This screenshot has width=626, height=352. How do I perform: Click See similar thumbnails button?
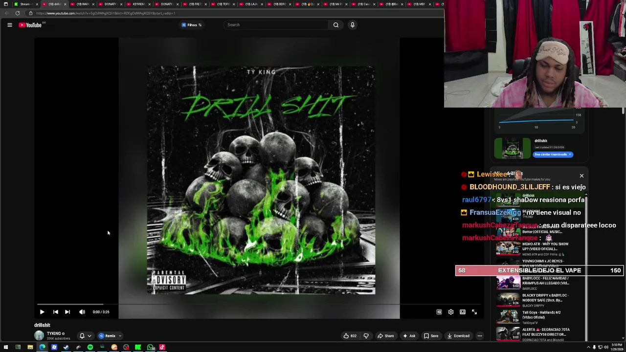(553, 154)
